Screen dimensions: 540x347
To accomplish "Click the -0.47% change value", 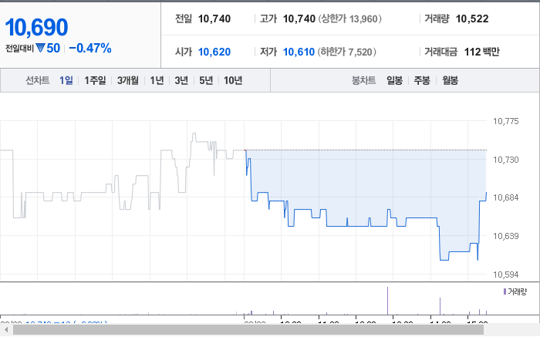I will pyautogui.click(x=90, y=48).
